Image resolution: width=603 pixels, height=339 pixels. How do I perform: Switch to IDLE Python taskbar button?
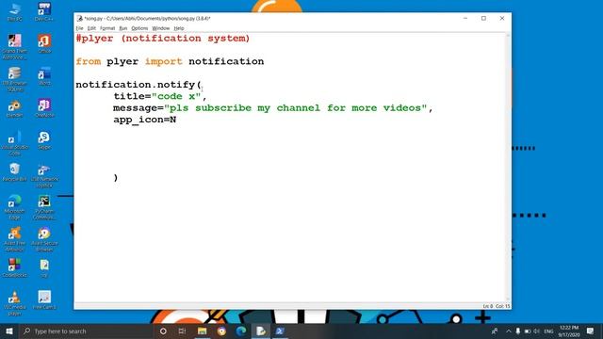(x=261, y=331)
